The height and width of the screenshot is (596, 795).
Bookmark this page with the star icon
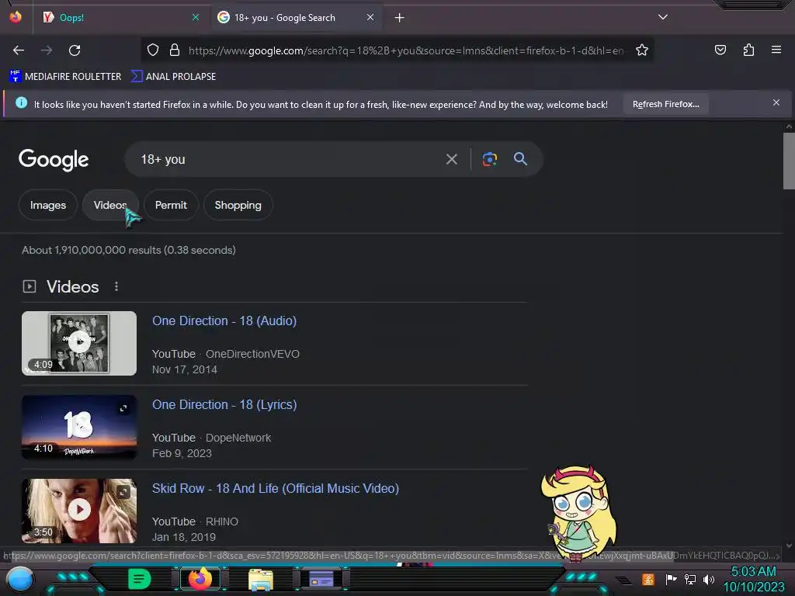point(642,50)
